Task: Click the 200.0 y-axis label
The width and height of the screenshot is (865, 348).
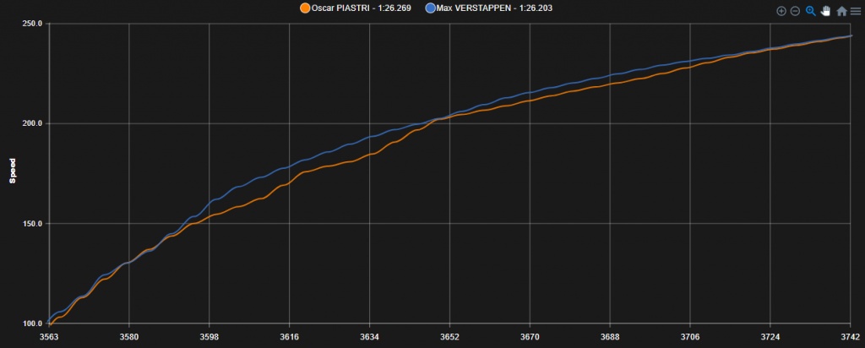Action: point(32,123)
